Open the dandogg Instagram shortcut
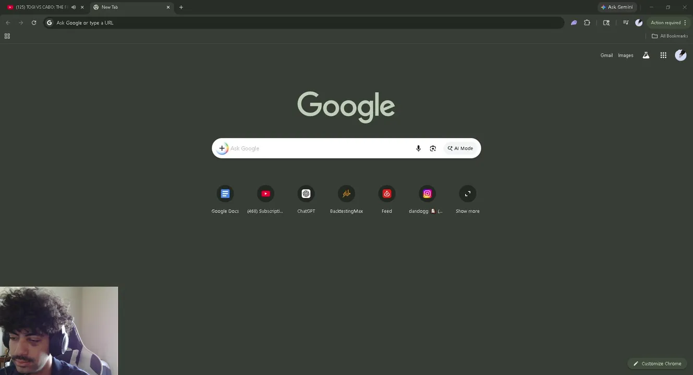This screenshot has width=693, height=375. [427, 200]
